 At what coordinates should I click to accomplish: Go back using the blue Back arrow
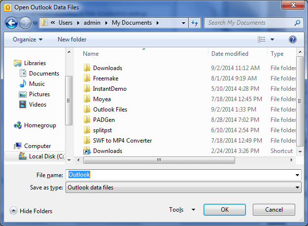pyautogui.click(x=11, y=23)
